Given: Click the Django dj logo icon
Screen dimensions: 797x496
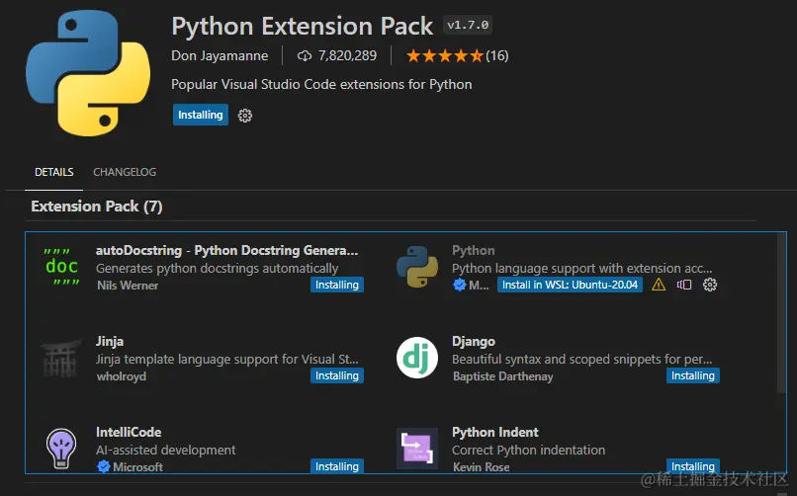Looking at the screenshot, I should 416,358.
